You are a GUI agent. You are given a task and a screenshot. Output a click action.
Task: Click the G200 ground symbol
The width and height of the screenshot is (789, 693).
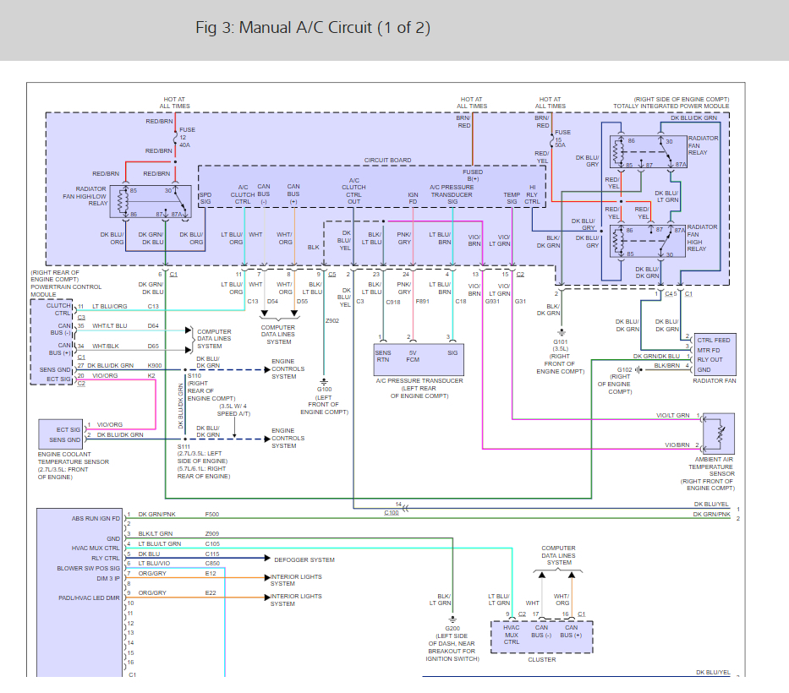click(452, 620)
